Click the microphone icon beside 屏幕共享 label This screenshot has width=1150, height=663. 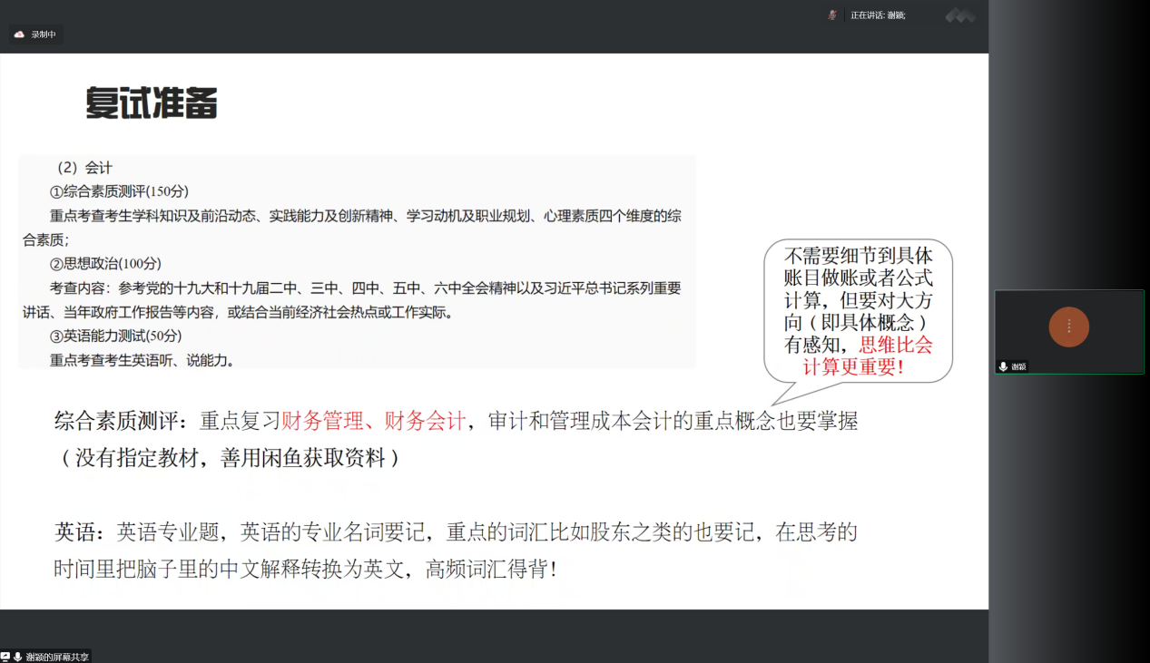pyautogui.click(x=17, y=657)
